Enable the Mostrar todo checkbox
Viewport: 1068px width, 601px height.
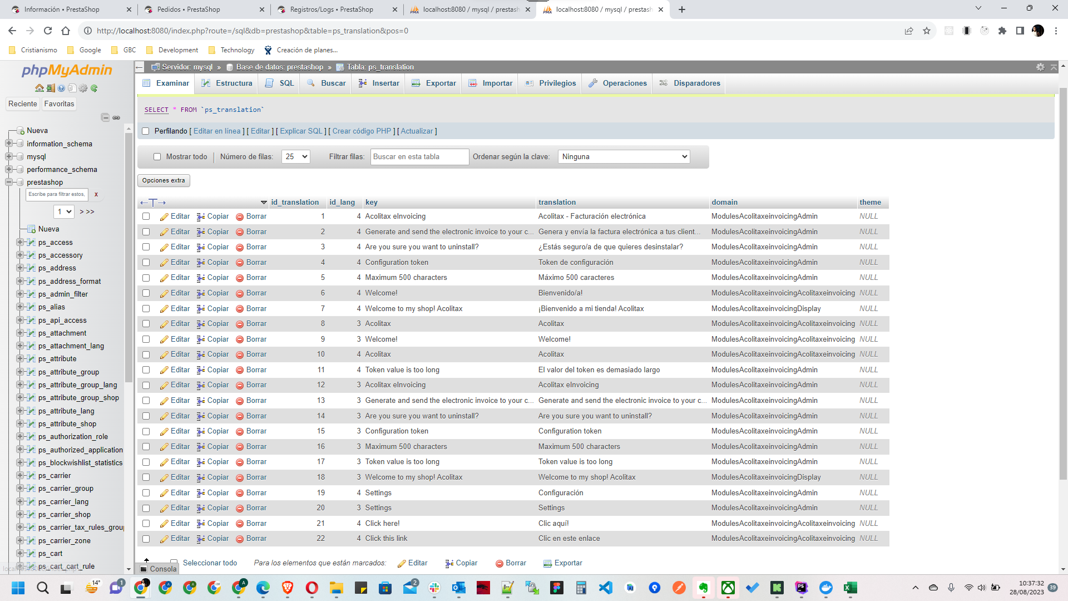(157, 157)
